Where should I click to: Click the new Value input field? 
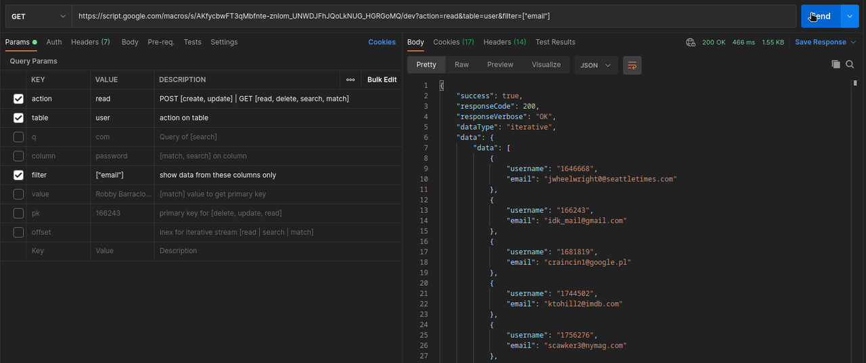[x=122, y=251]
